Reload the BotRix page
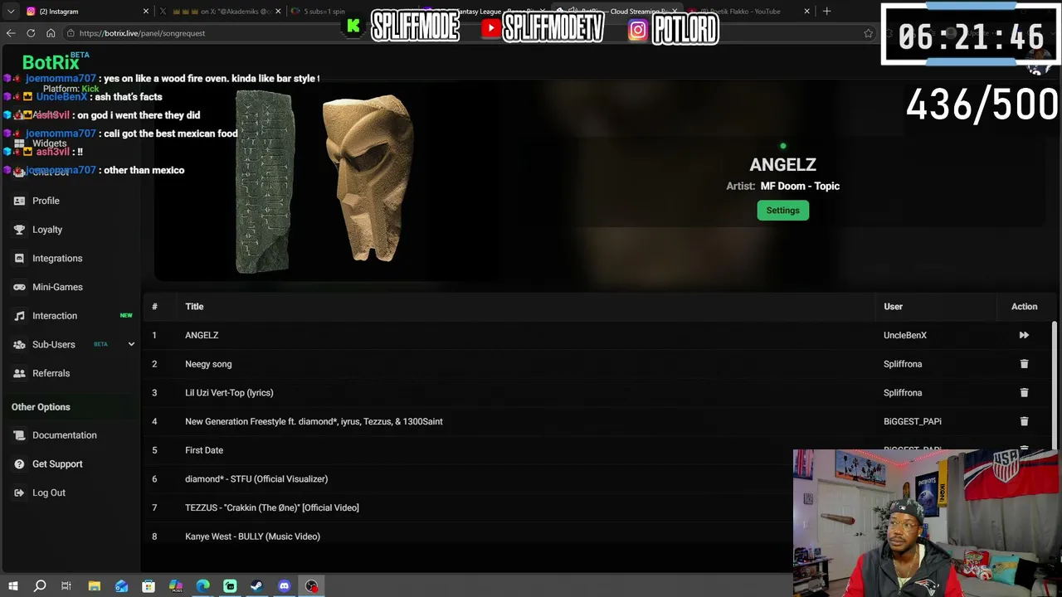Image resolution: width=1062 pixels, height=597 pixels. pyautogui.click(x=31, y=33)
